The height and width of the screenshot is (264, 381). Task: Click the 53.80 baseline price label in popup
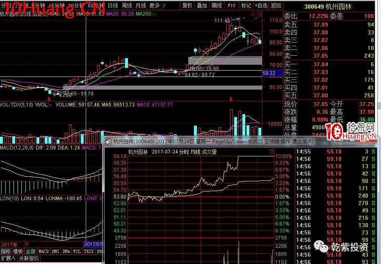[x=120, y=197]
